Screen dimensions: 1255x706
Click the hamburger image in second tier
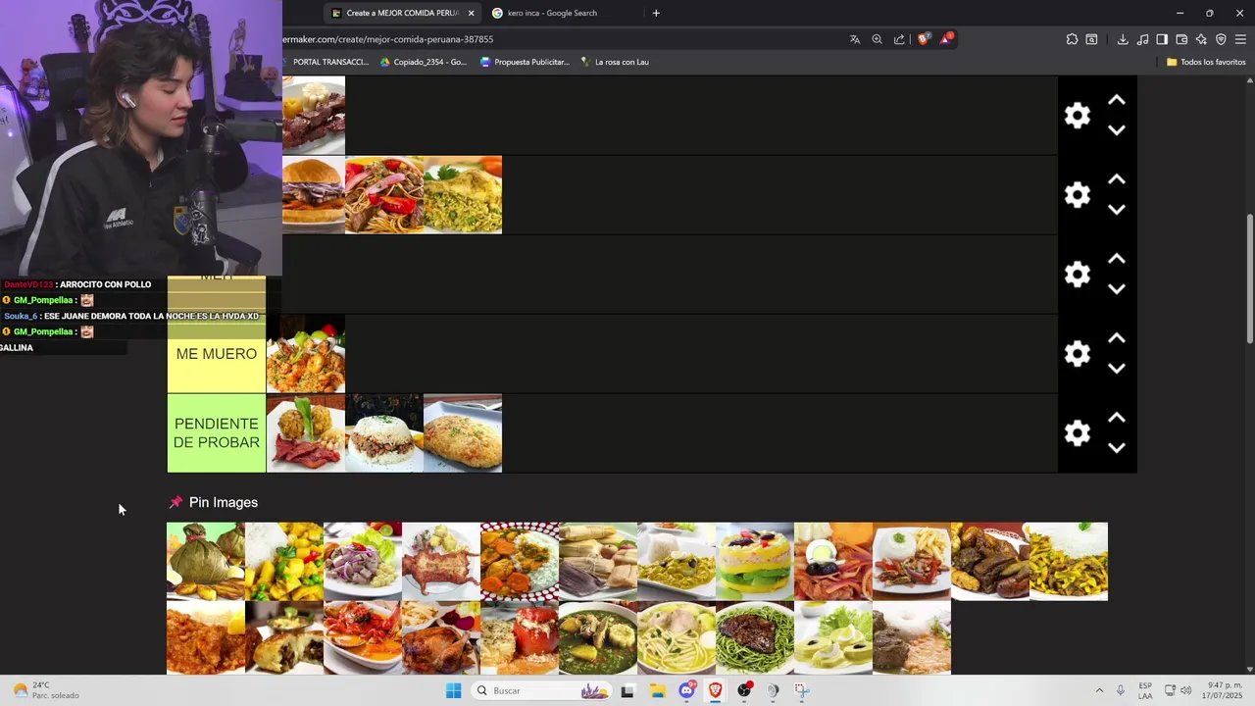314,194
